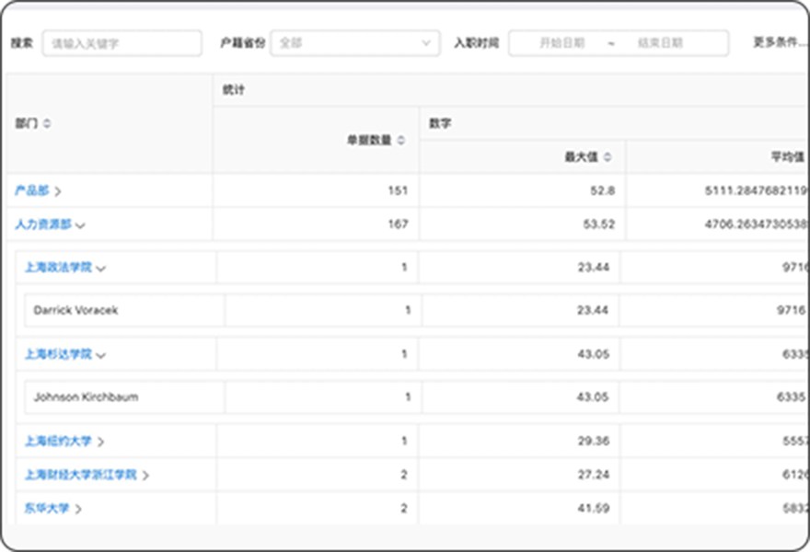Collapse the 上海杉达学院 group chevron
Screen dimensions: 810x552
101,355
